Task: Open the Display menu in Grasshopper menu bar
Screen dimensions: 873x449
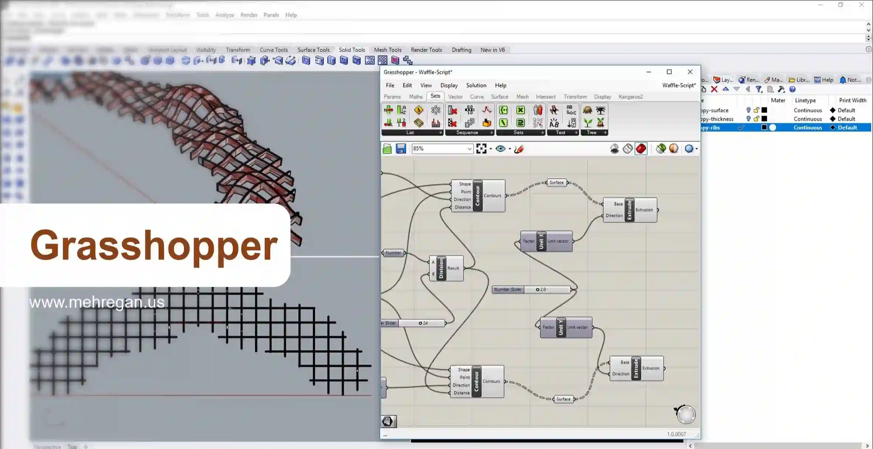Action: point(449,85)
